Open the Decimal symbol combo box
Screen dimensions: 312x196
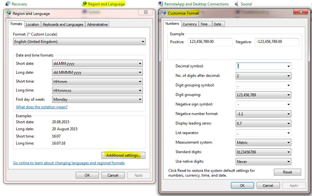pos(263,66)
